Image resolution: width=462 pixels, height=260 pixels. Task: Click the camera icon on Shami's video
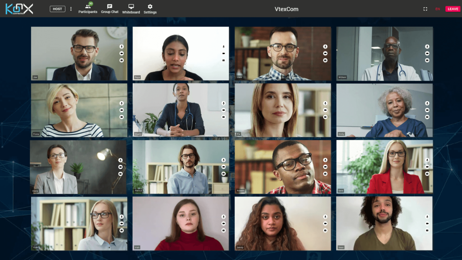(x=223, y=110)
